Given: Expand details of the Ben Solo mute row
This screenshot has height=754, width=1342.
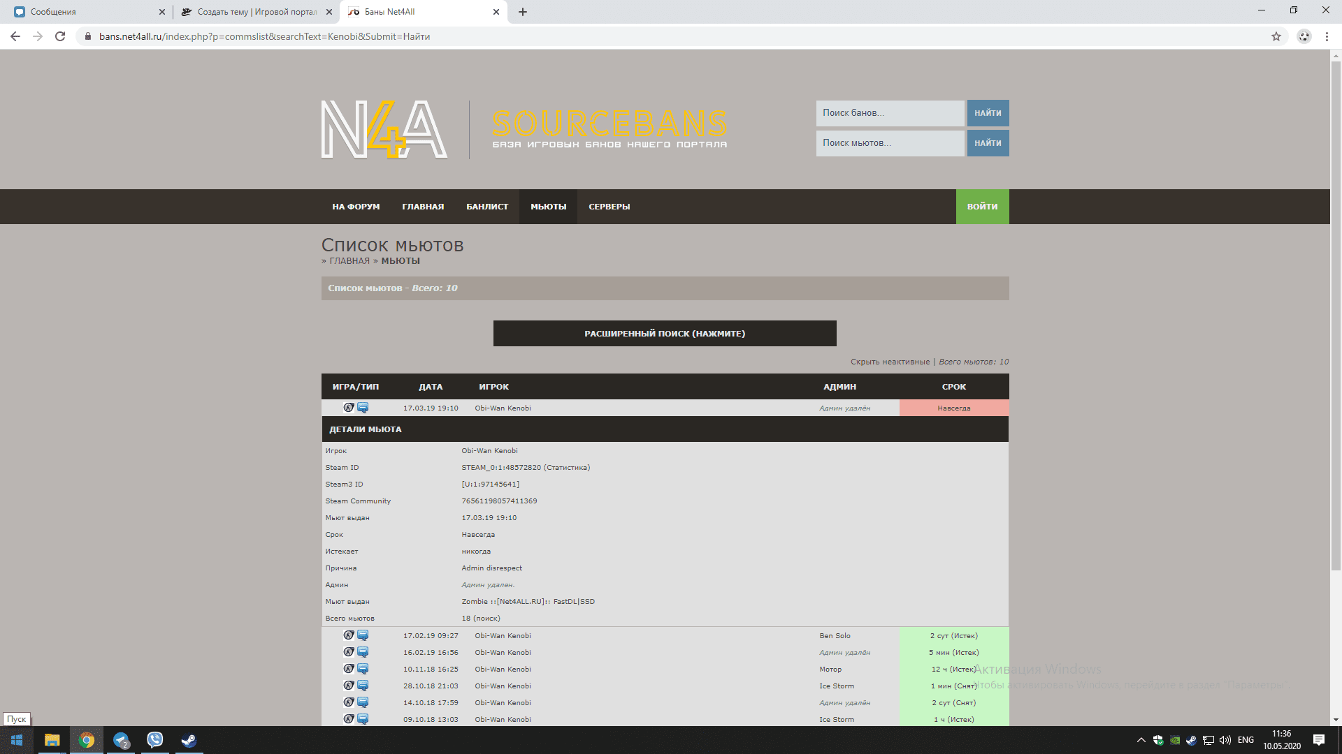Looking at the screenshot, I should click(x=665, y=635).
